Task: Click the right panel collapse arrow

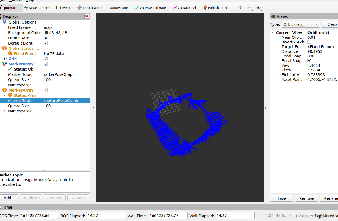Action: (266, 108)
